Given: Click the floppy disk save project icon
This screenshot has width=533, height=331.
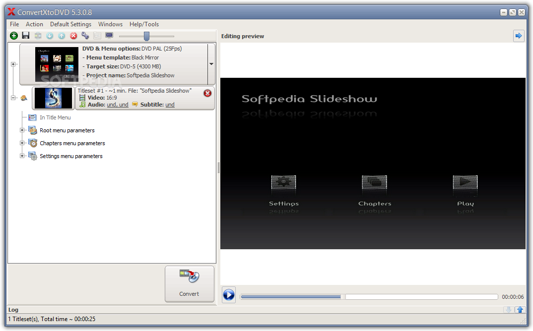Looking at the screenshot, I should tap(26, 35).
